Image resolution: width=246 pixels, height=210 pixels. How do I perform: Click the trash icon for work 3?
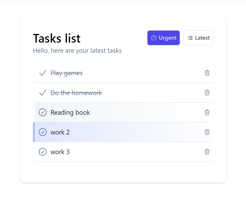click(x=207, y=152)
